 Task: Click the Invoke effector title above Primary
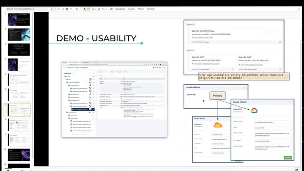point(193,87)
